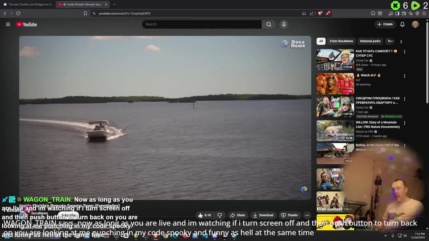Screen dimensions: 429x241
Task: Open the Bolivia Amazon video thumbnail
Action: (x=335, y=153)
